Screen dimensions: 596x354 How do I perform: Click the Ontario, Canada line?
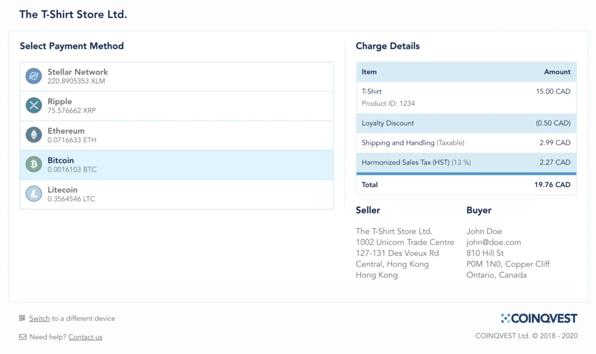[x=496, y=275]
